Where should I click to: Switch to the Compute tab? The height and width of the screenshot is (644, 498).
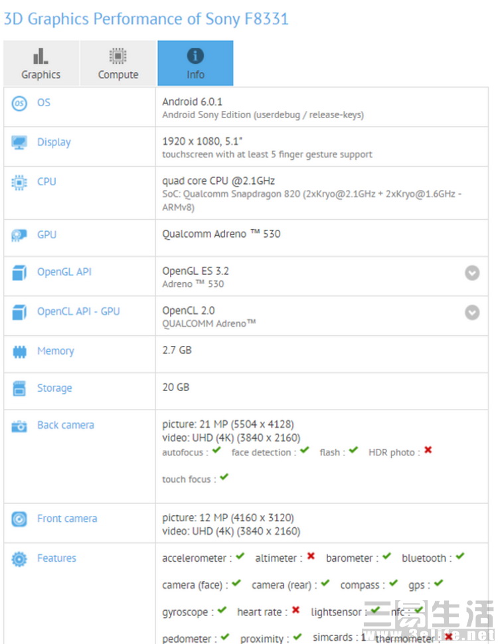118,63
